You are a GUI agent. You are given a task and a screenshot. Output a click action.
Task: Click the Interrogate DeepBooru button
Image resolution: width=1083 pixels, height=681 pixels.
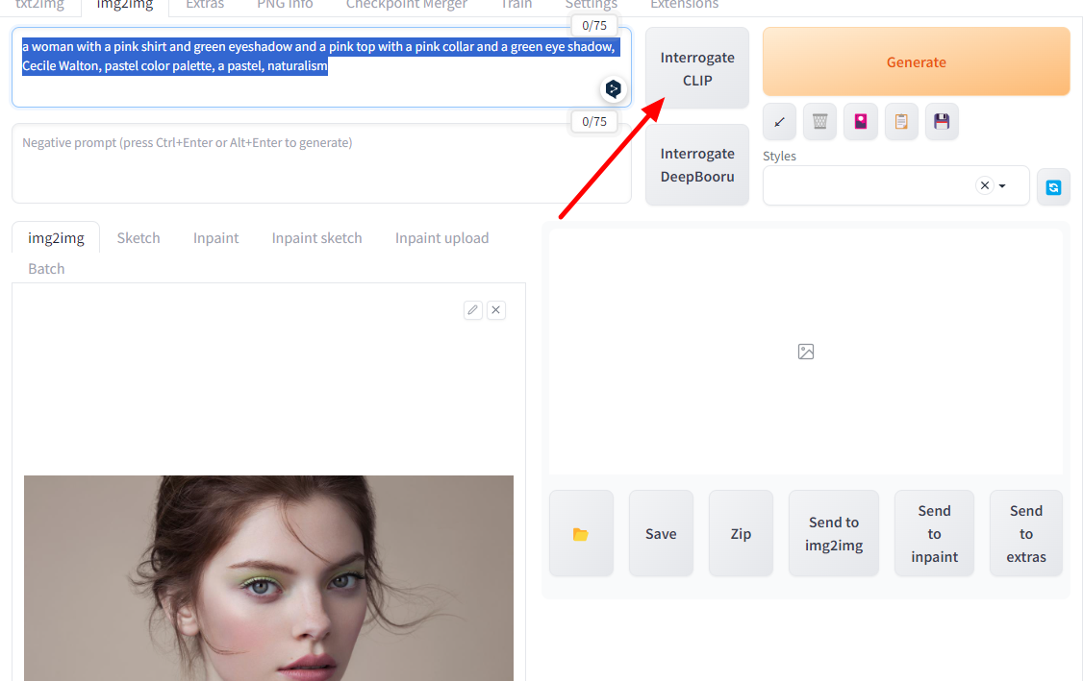click(x=697, y=165)
